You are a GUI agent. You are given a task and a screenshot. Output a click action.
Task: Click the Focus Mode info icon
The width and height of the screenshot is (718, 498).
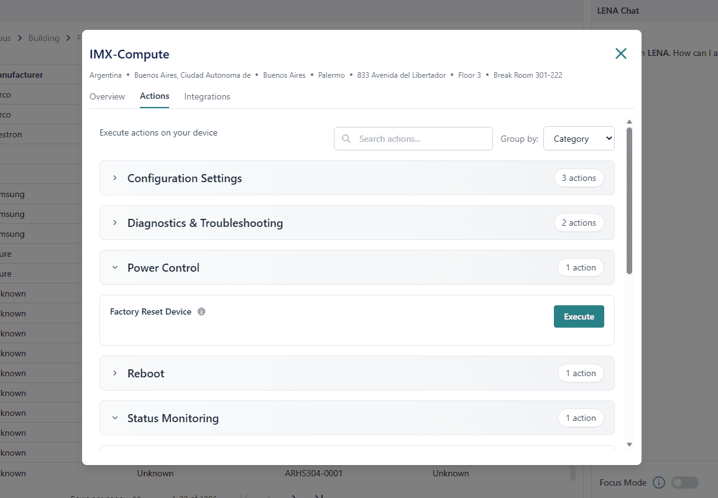point(658,482)
